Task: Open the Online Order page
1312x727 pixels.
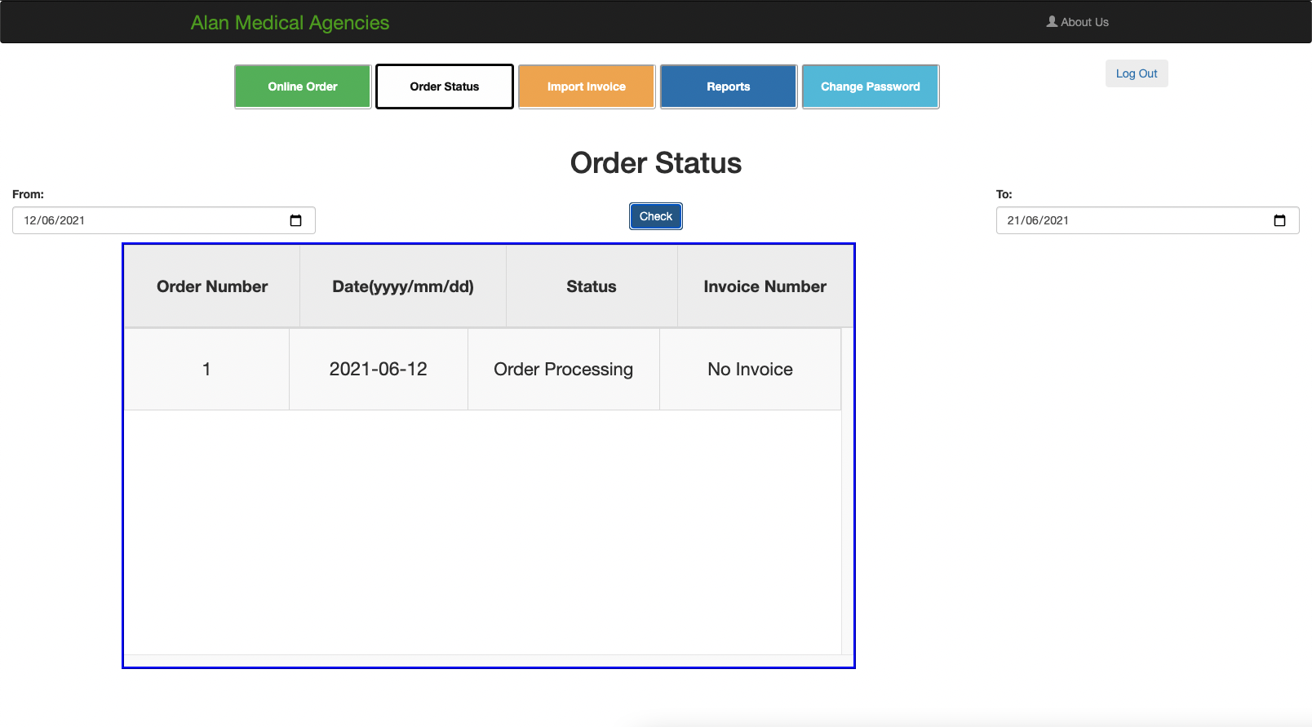Action: tap(303, 86)
